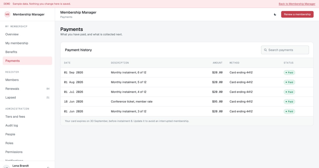Open Permissions page
Image resolution: width=319 pixels, height=168 pixels.
tap(27, 152)
